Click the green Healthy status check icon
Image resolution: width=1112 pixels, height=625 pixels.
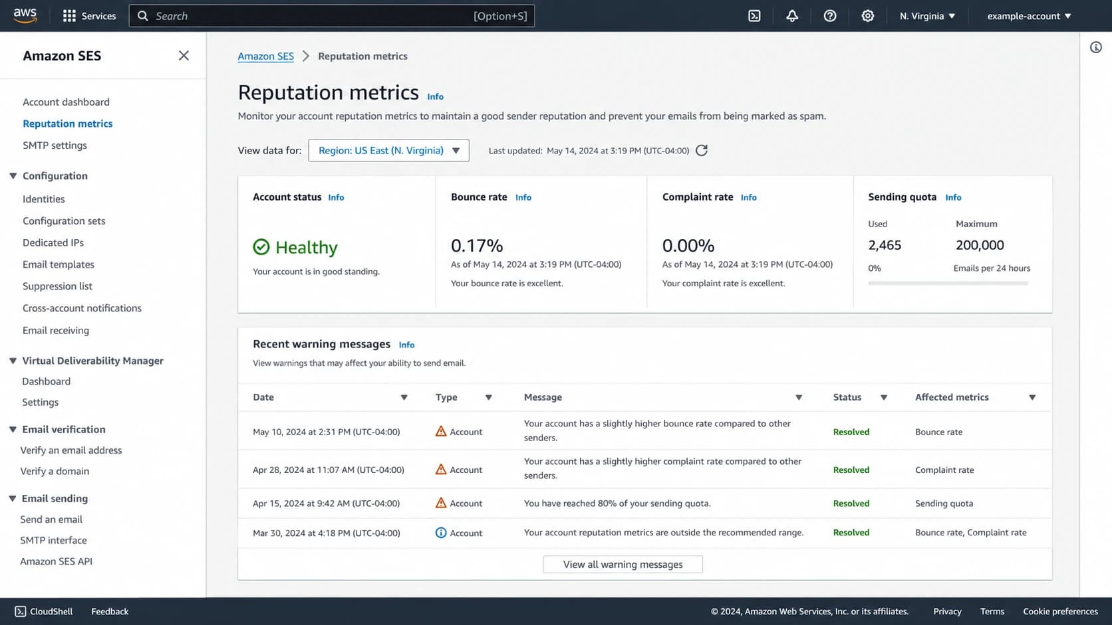pos(261,247)
